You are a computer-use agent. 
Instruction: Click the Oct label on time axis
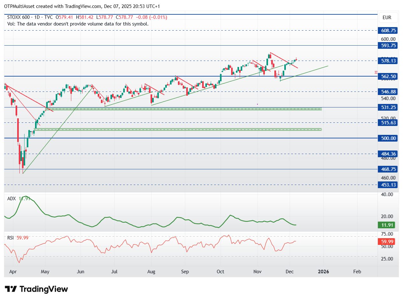point(220,272)
